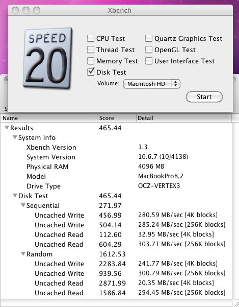Select the Drive Type row
This screenshot has width=239, height=307.
point(116,186)
